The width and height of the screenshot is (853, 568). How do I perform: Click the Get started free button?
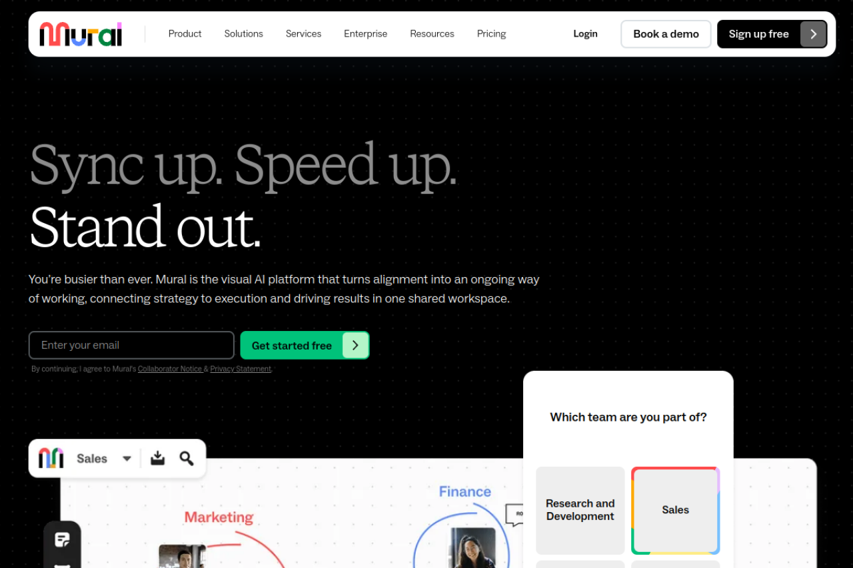pyautogui.click(x=305, y=346)
